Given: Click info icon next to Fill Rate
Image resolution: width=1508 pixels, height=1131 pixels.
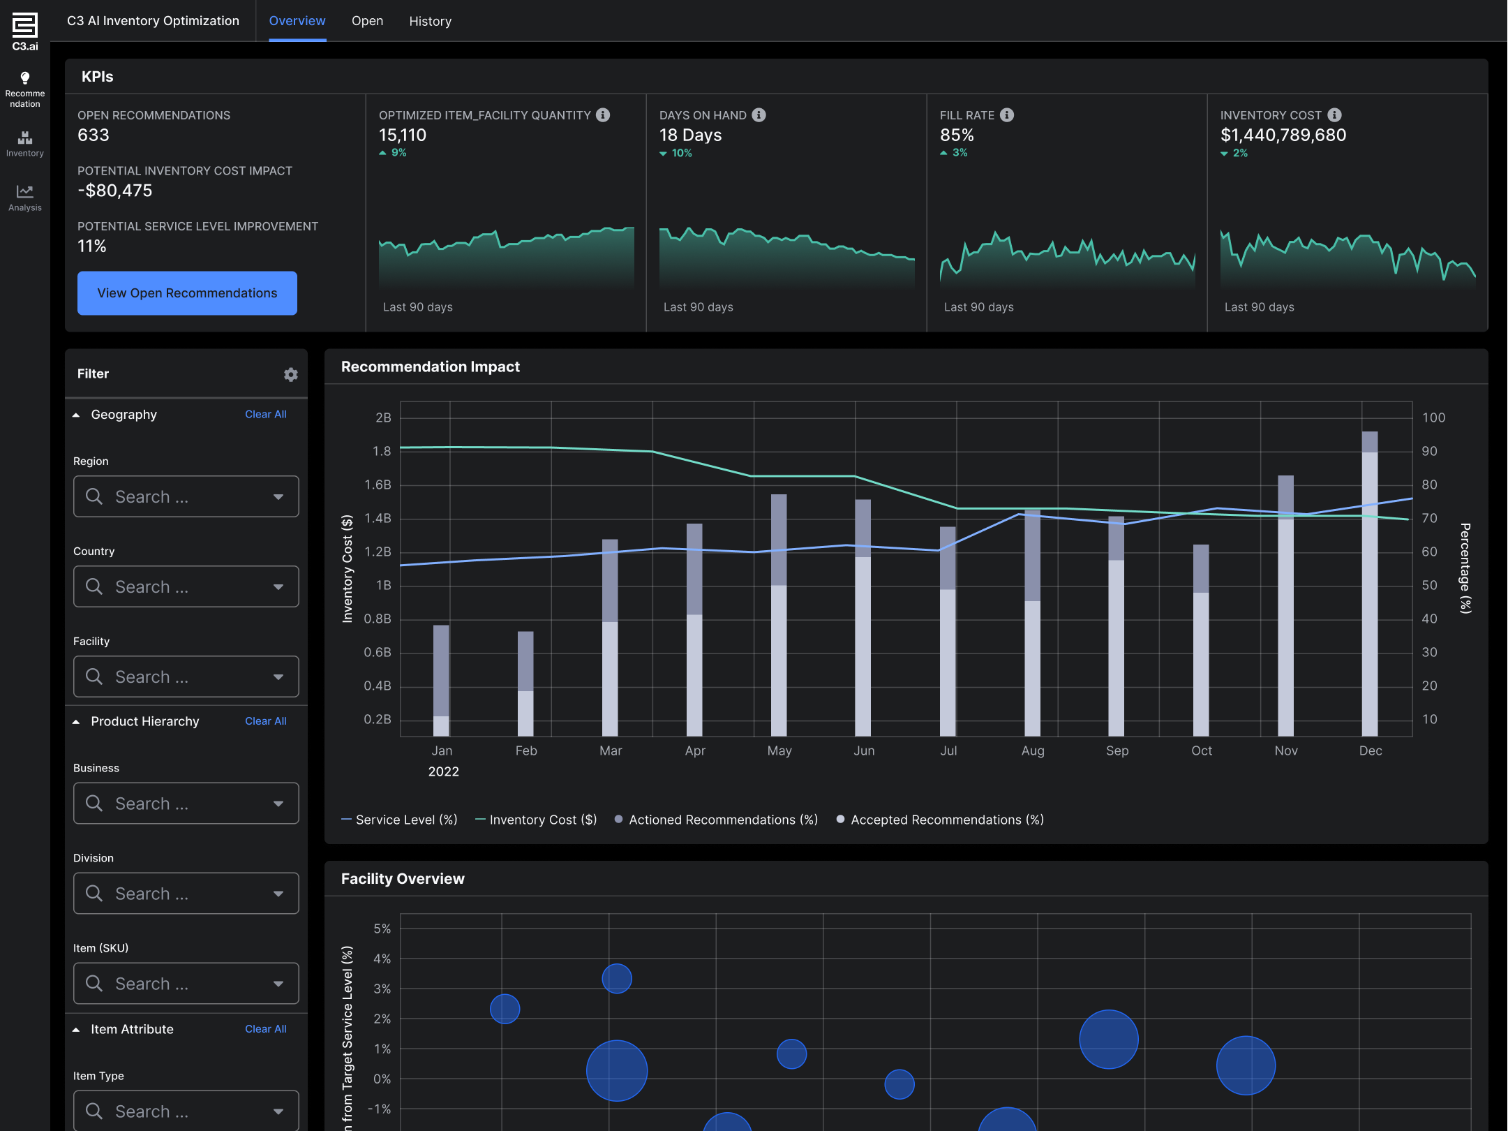Looking at the screenshot, I should 1007,115.
